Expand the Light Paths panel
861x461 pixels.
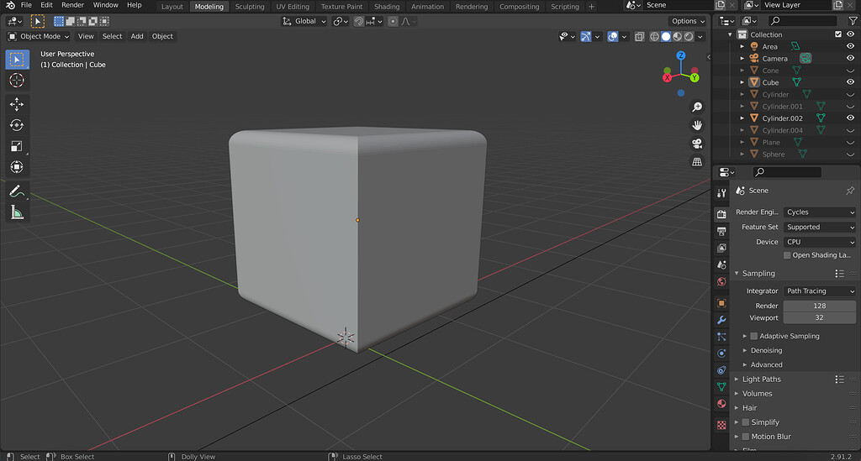click(x=737, y=380)
